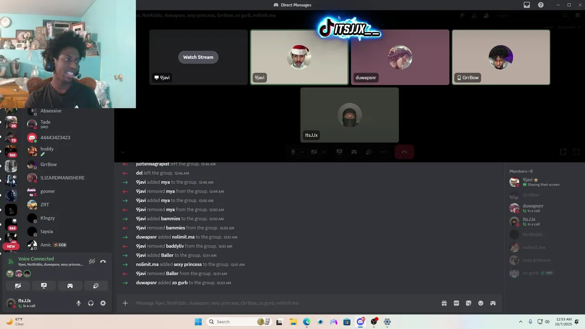The image size is (585, 329).
Task: Open the hoddy direct message
Action: 68,151
